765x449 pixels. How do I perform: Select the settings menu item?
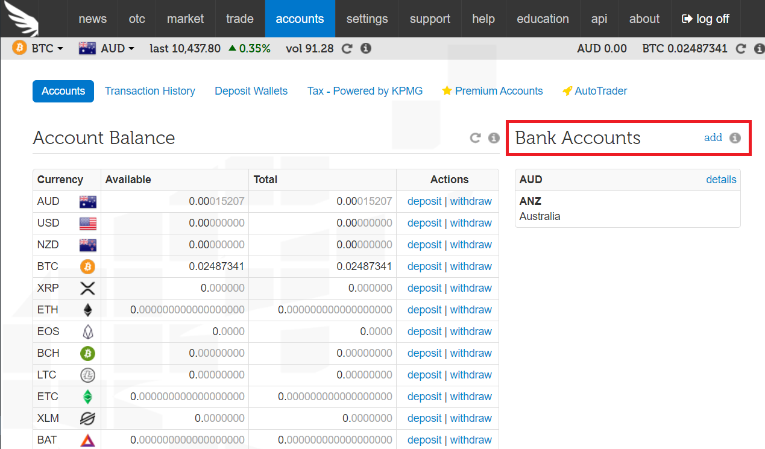367,19
